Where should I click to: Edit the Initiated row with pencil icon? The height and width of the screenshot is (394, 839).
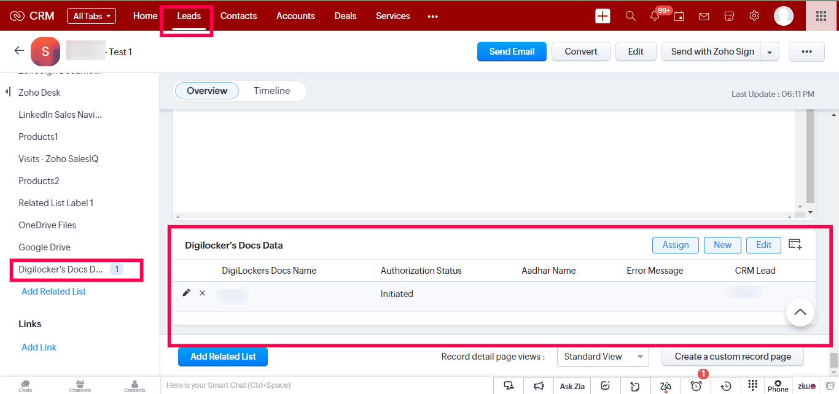click(187, 293)
